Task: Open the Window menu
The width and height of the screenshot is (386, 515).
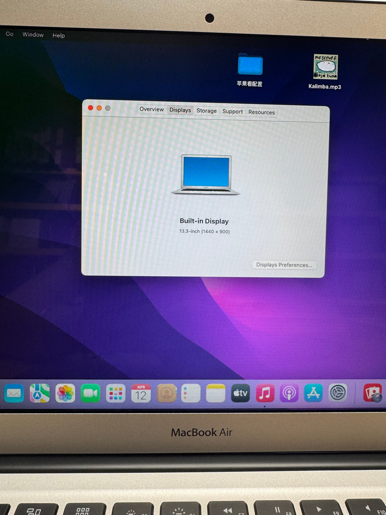Action: pyautogui.click(x=33, y=35)
